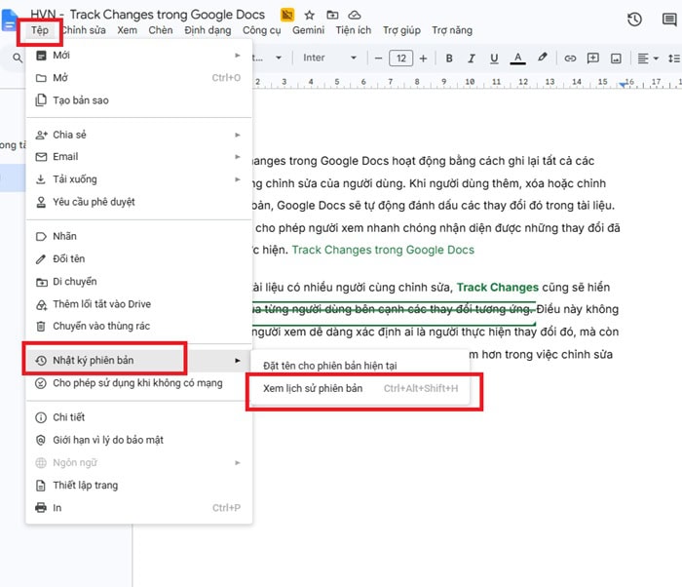Screen dimensions: 682x587
Task: Increase the font size with plus
Action: 423,58
